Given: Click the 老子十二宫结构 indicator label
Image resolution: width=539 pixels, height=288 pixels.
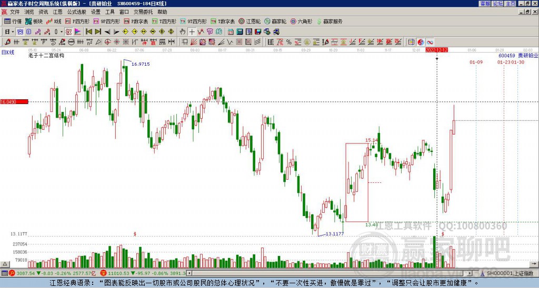Looking at the screenshot, I should pyautogui.click(x=46, y=55).
